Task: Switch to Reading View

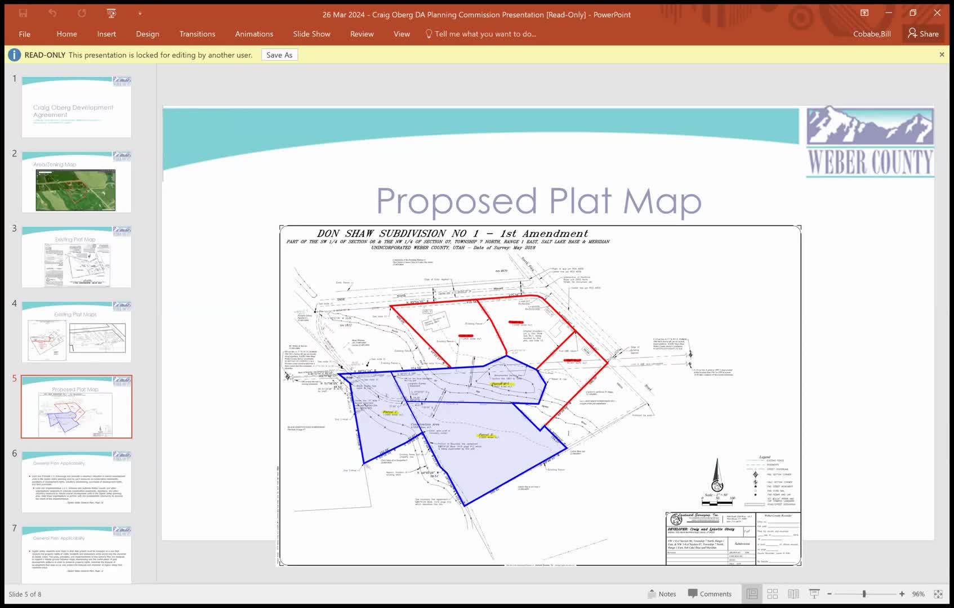Action: [x=793, y=594]
